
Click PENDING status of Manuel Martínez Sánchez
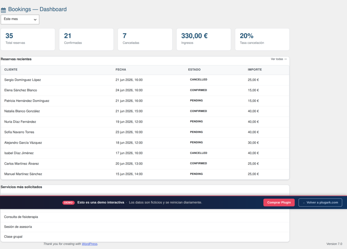point(196,174)
